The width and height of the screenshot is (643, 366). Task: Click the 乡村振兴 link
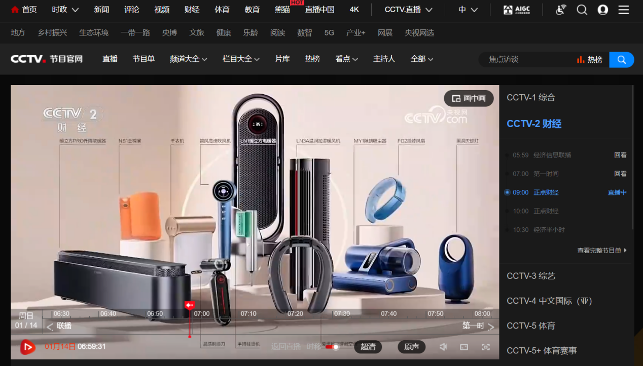(x=52, y=33)
